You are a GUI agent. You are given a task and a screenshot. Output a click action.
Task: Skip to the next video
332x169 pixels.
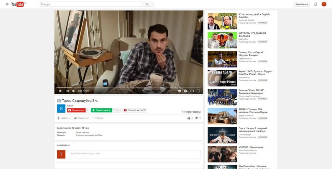pos(67,91)
